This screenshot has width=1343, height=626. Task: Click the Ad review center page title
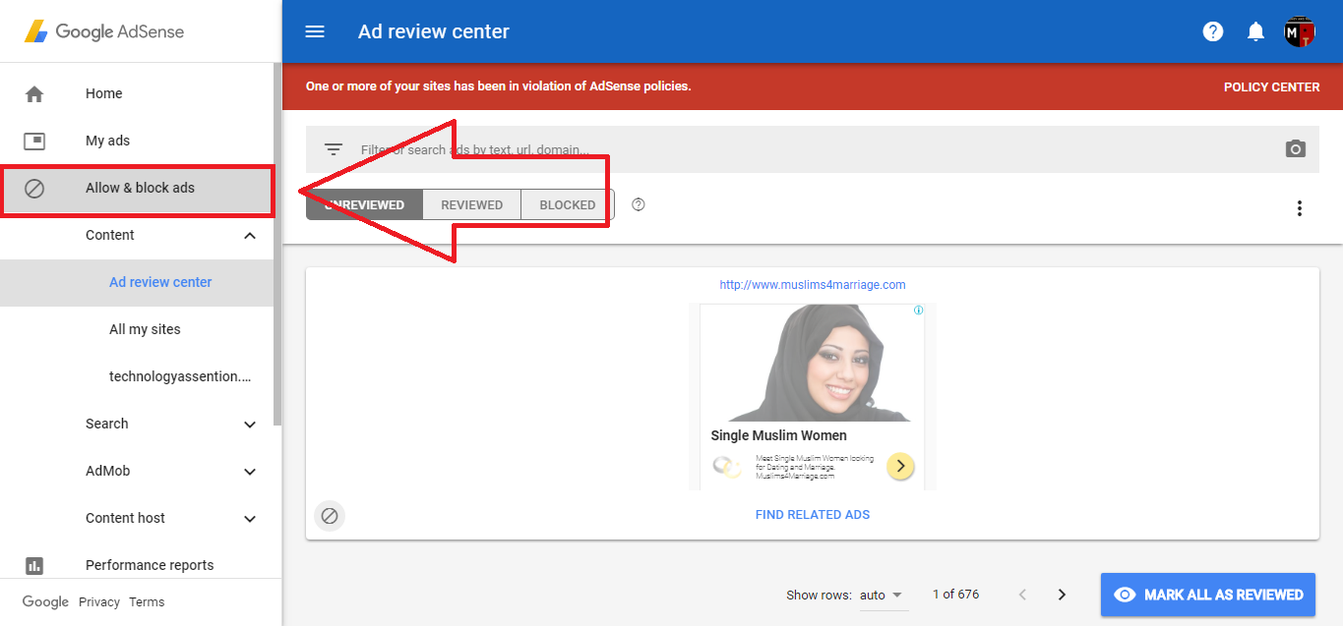click(434, 31)
